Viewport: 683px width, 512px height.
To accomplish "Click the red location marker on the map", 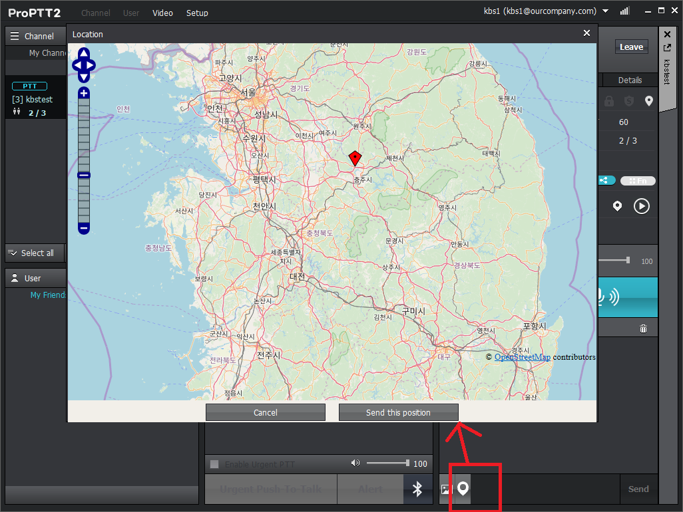I will click(355, 158).
